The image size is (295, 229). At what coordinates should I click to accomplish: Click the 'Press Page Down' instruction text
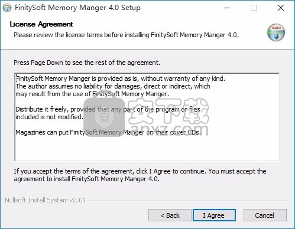87,63
